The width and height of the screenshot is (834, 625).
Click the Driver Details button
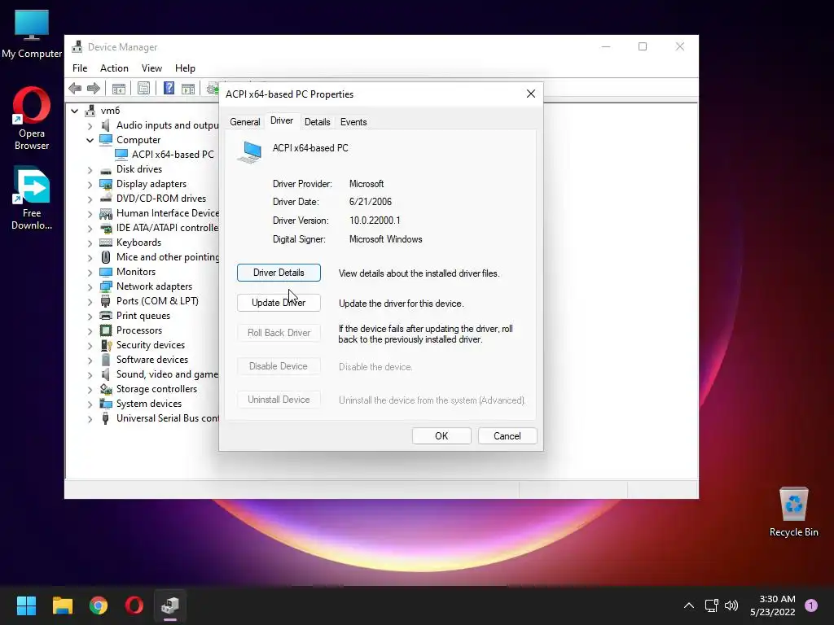pos(279,273)
